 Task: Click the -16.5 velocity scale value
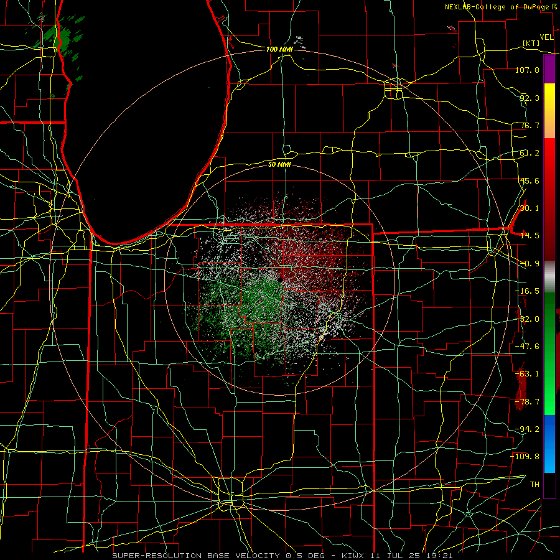(527, 291)
